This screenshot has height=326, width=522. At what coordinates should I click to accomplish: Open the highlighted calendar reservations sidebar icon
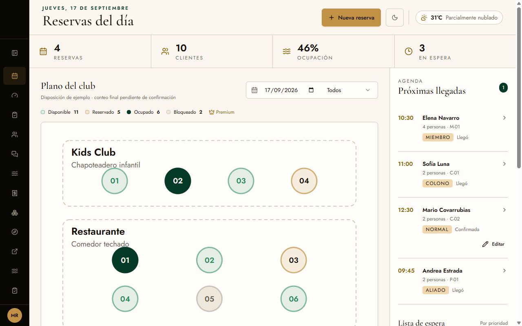(15, 76)
